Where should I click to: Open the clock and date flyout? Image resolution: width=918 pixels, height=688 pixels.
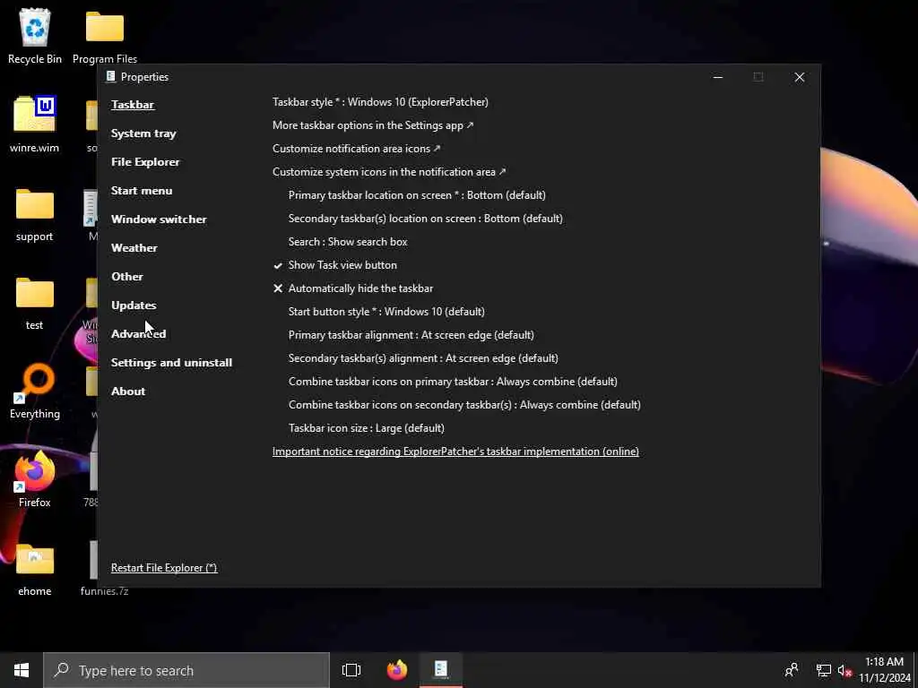(885, 670)
